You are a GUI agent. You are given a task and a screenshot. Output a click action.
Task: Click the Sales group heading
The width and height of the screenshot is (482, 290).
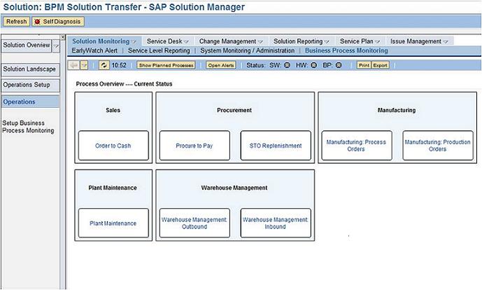click(x=113, y=110)
